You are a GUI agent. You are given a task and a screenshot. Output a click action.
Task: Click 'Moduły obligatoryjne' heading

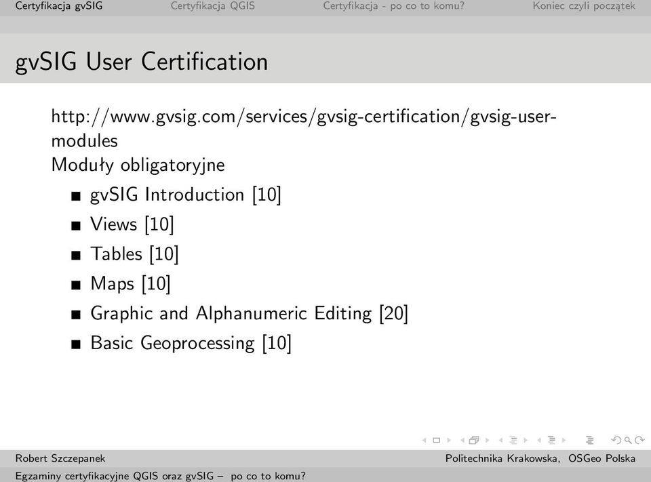point(138,165)
